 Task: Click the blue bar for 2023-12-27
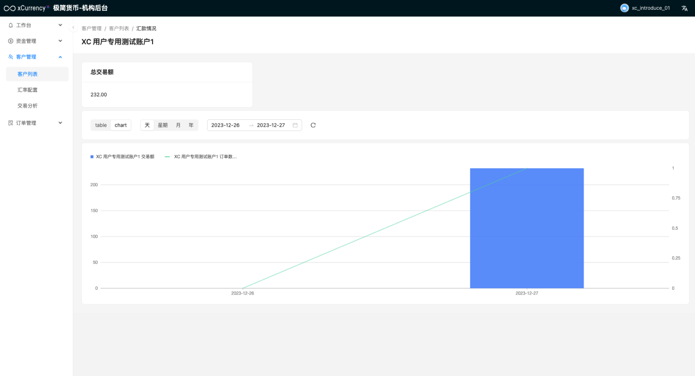527,228
